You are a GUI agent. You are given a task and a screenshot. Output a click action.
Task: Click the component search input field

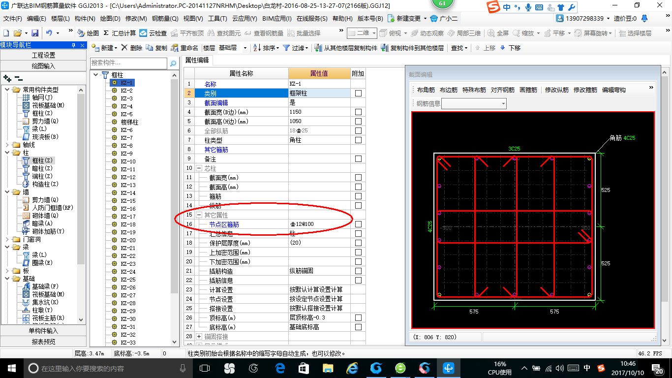pos(129,63)
